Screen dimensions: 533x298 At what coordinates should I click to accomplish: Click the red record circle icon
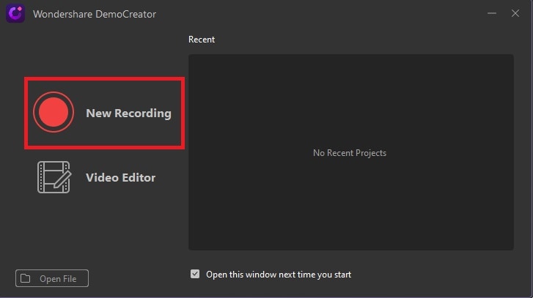(x=54, y=112)
